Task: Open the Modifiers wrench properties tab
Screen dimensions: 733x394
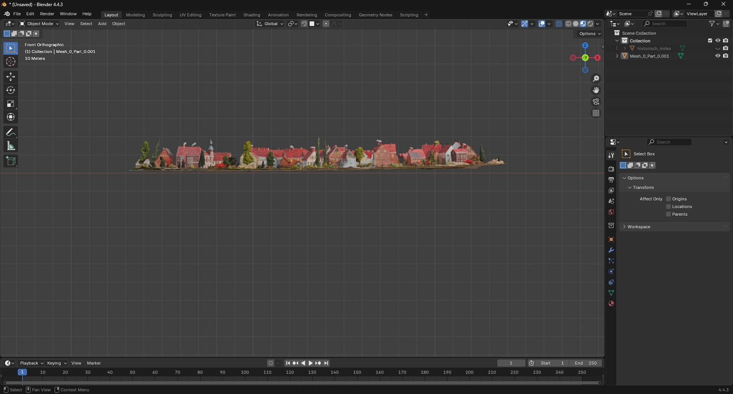Action: point(611,250)
